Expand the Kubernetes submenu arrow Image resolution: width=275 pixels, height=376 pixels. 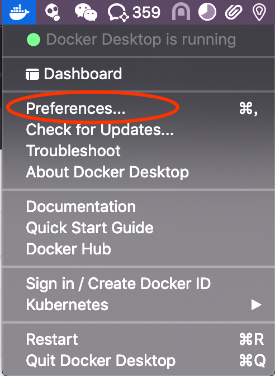pos(256,305)
